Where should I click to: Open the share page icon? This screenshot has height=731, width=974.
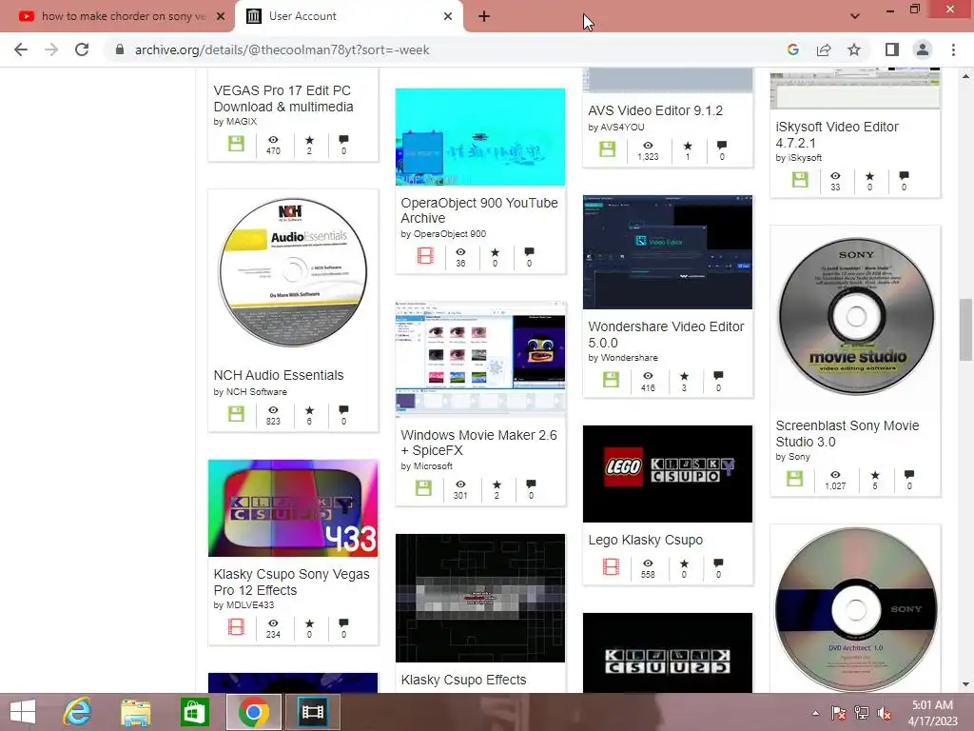824,49
